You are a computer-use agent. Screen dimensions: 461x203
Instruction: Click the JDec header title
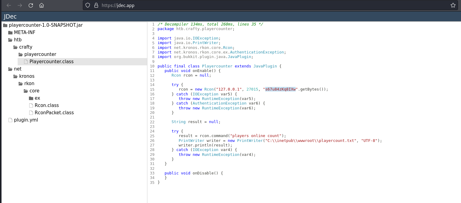click(x=10, y=16)
